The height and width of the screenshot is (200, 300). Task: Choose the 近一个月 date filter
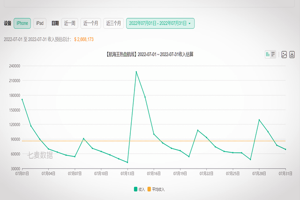coord(91,23)
